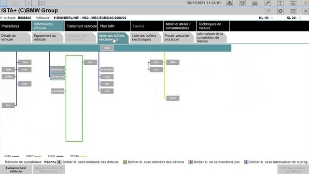Click the red 'ne se manifeste pas' legend icon
The image size is (309, 174).
point(190,162)
